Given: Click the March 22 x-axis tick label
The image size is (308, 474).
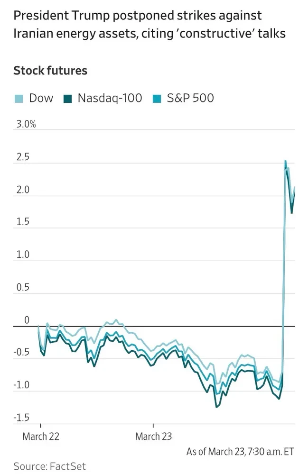Looking at the screenshot, I should [x=41, y=436].
